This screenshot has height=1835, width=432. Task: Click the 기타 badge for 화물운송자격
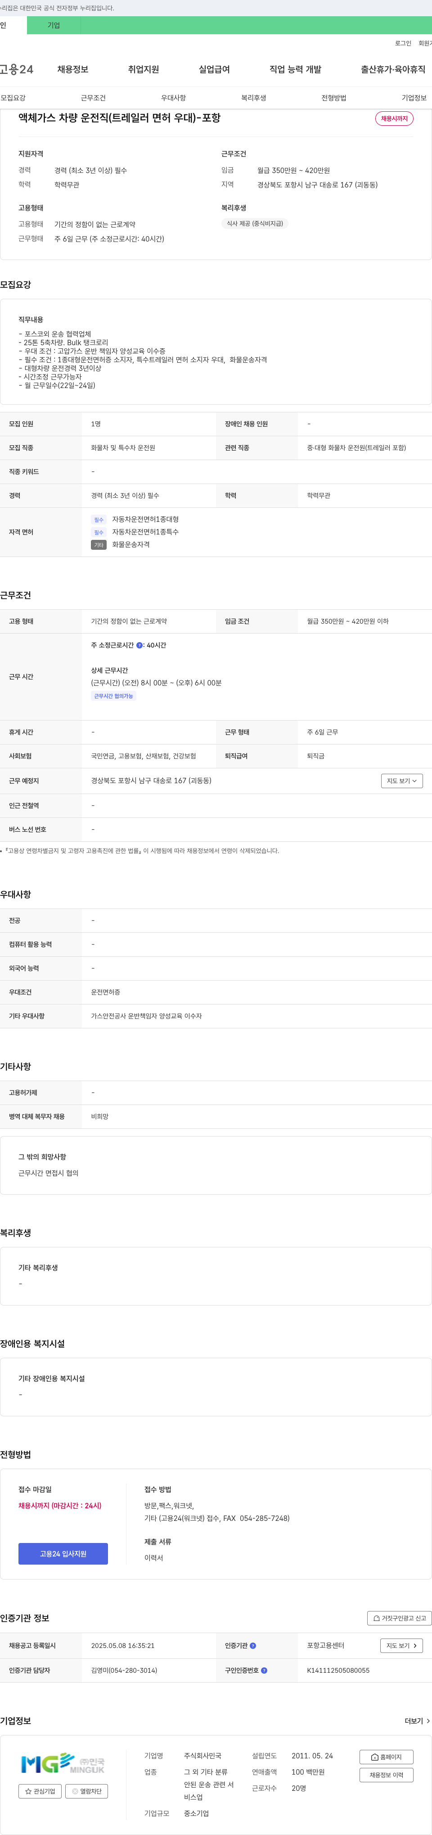99,544
